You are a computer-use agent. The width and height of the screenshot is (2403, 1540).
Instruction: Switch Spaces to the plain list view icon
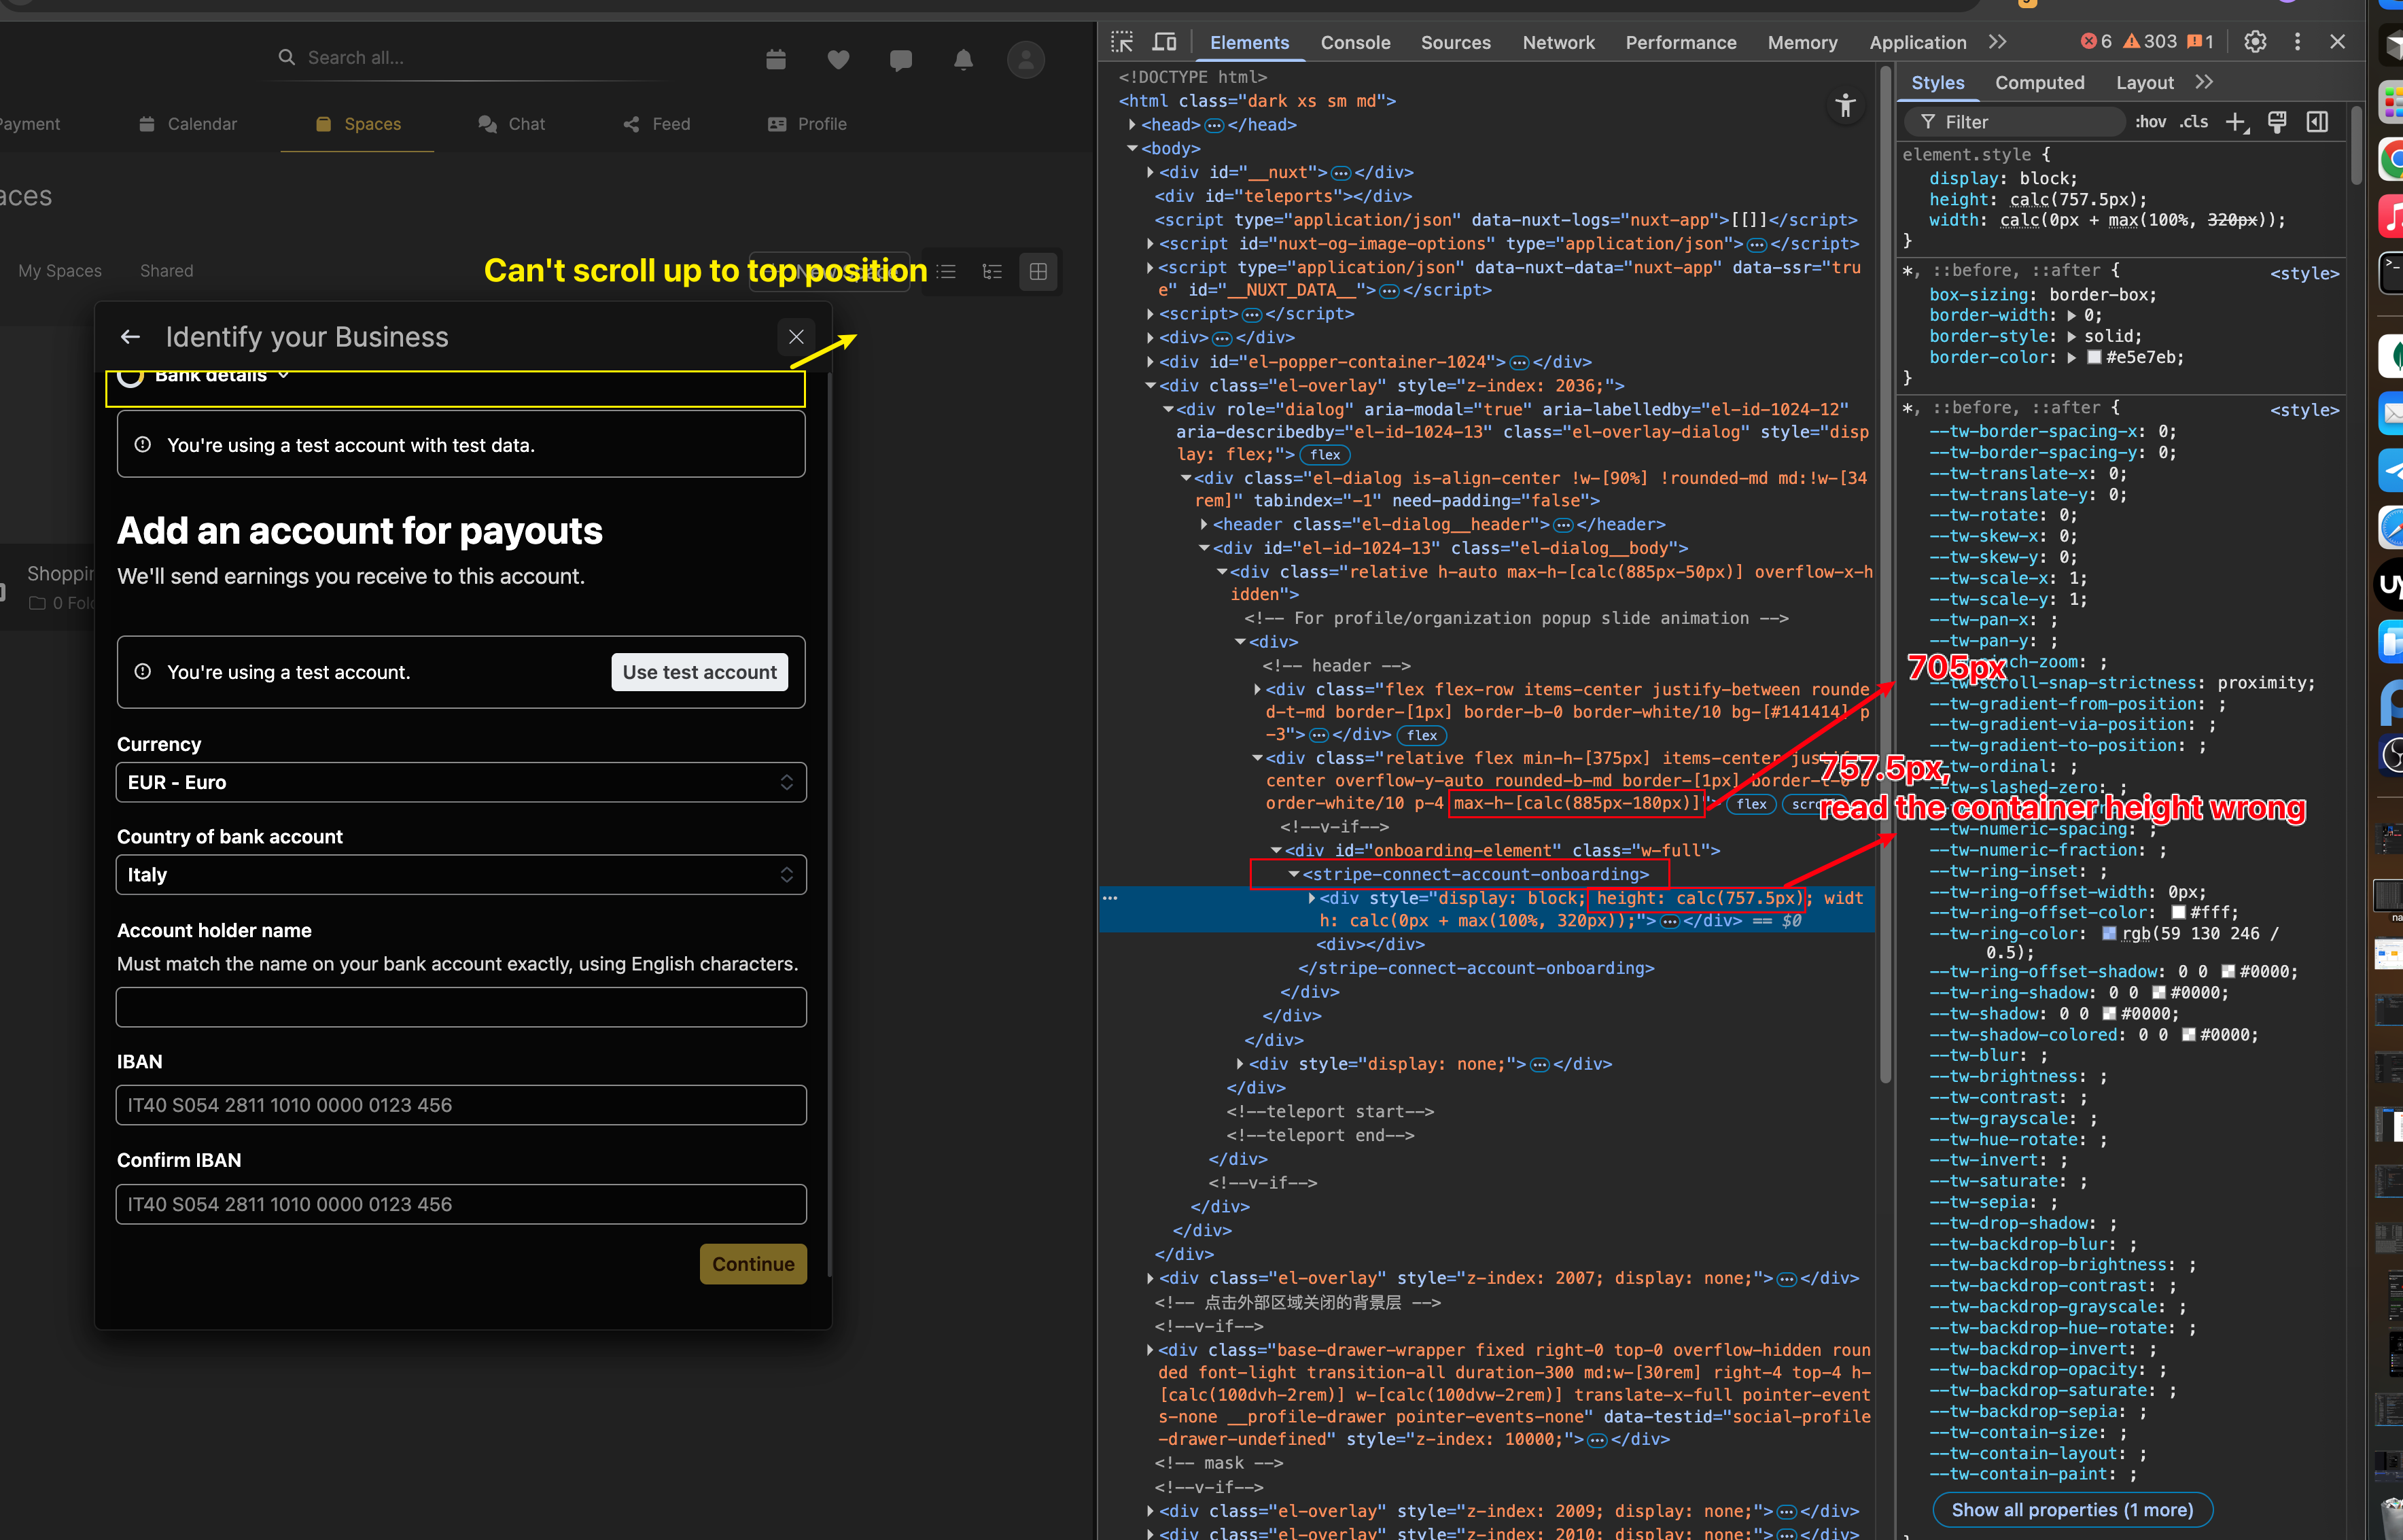[946, 272]
